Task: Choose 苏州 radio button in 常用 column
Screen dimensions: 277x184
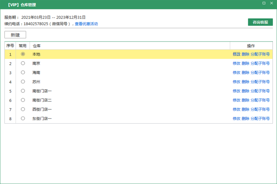Action: click(x=23, y=82)
